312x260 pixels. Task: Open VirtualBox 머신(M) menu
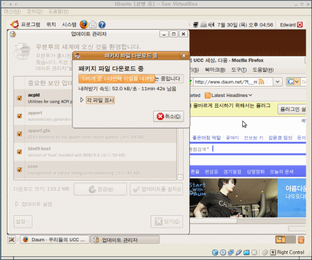point(12,11)
